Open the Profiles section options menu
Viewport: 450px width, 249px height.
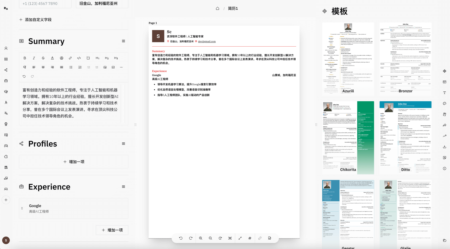pyautogui.click(x=123, y=144)
